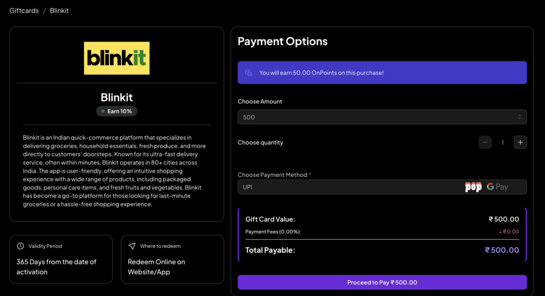Open the Choose Amount dropdown showing 500

[382, 117]
